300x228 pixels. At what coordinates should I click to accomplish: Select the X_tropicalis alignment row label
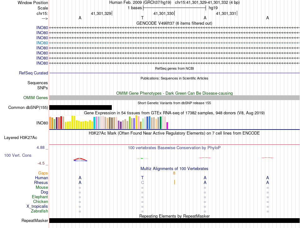click(x=37, y=206)
